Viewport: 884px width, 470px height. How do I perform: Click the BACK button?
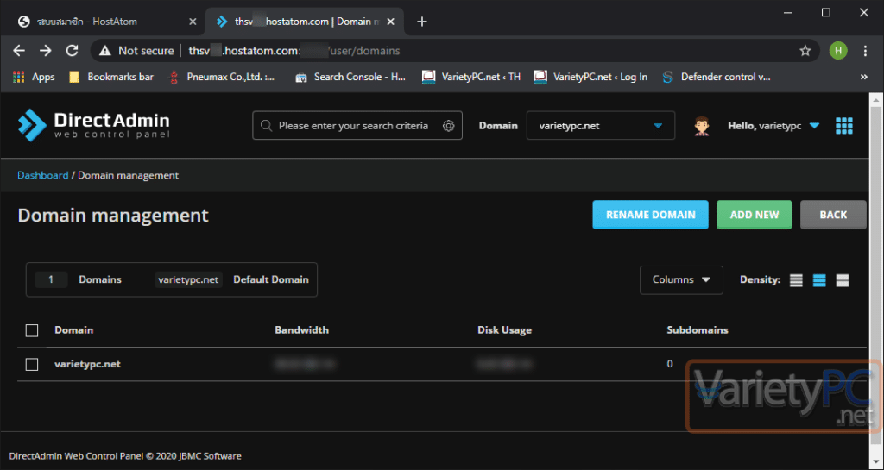pos(833,215)
